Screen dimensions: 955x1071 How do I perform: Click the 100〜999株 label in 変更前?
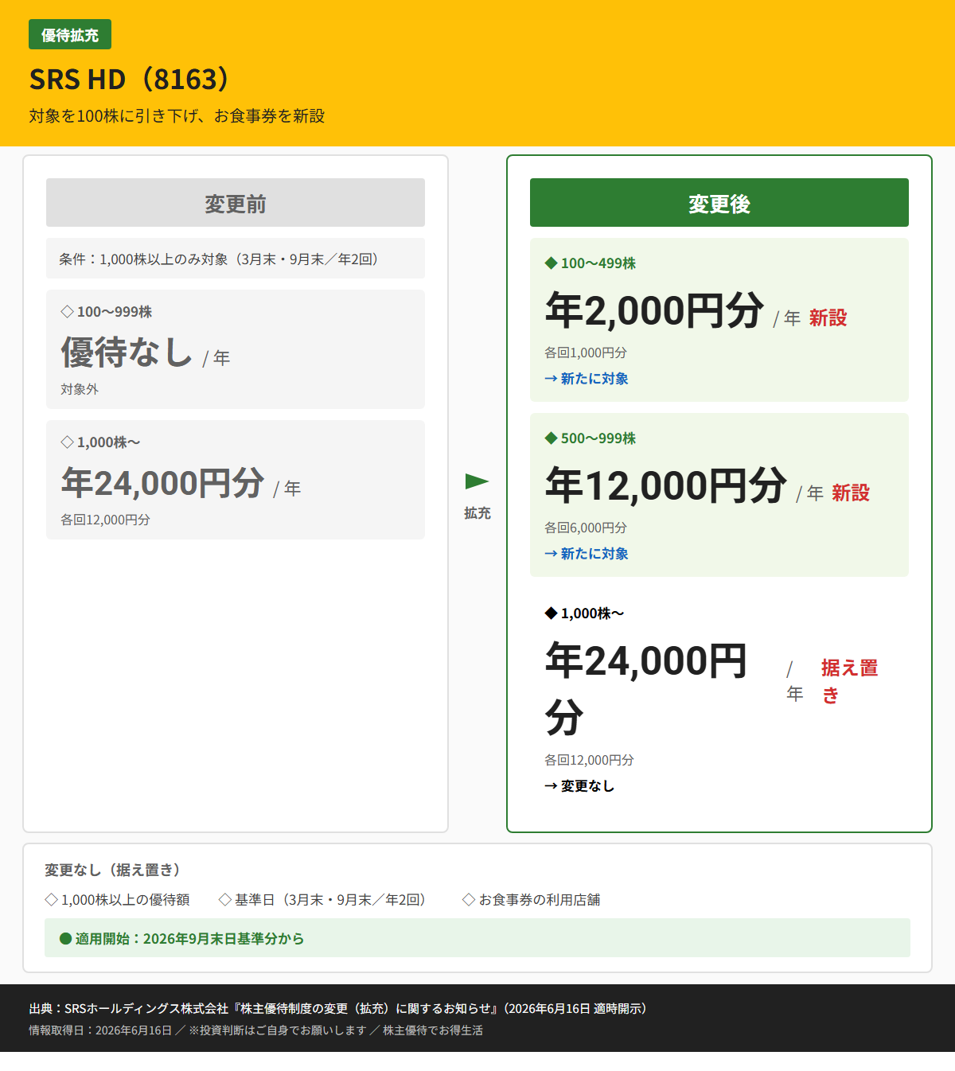[107, 312]
